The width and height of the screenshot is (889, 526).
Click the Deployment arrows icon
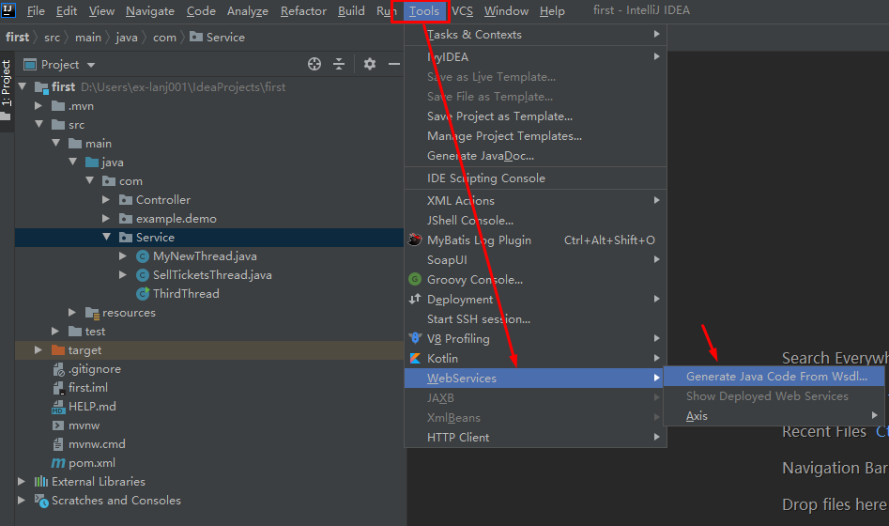415,299
